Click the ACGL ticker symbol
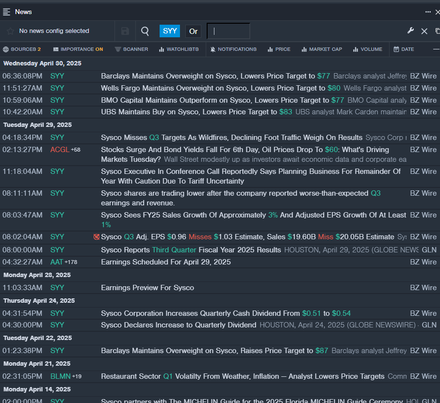The image size is (440, 403). tap(60, 150)
